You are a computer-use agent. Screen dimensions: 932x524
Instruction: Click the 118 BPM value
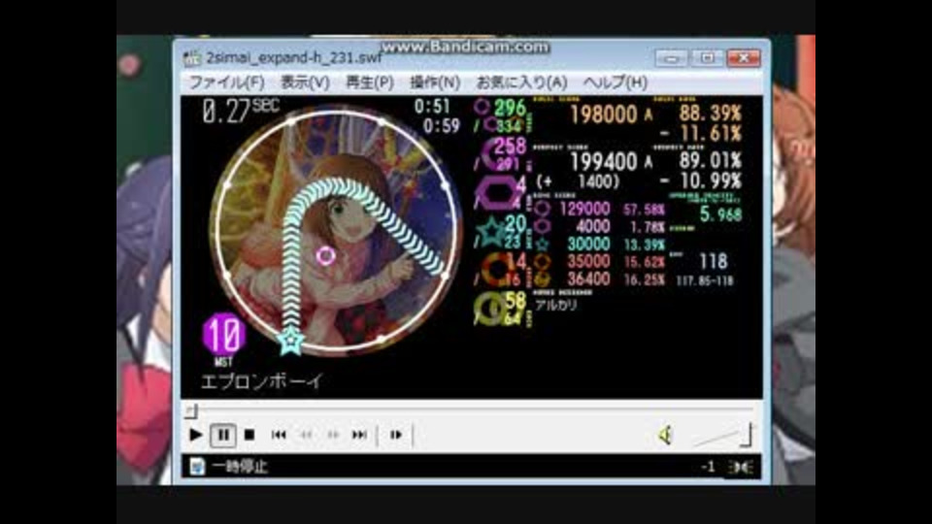(714, 261)
